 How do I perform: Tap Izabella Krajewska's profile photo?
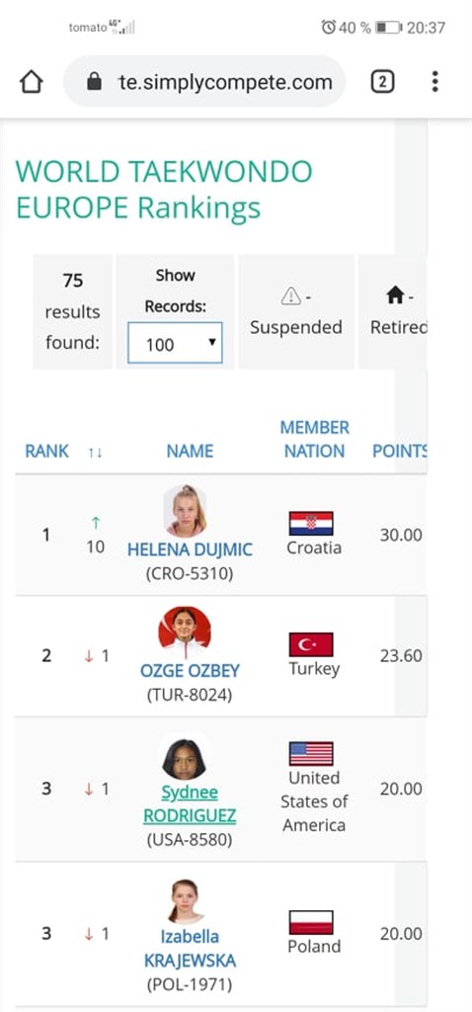185,900
